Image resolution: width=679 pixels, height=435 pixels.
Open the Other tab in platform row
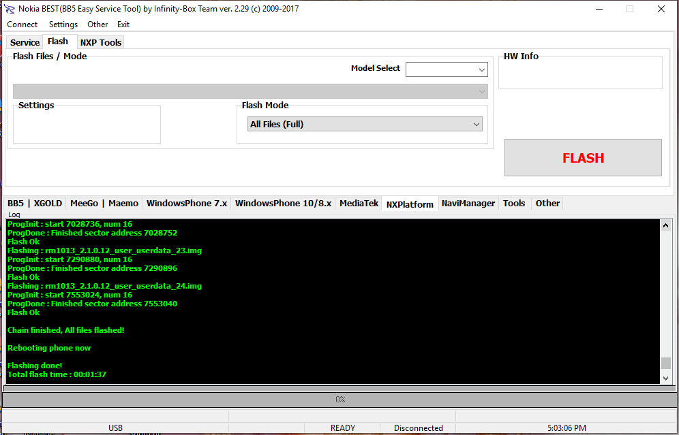547,204
